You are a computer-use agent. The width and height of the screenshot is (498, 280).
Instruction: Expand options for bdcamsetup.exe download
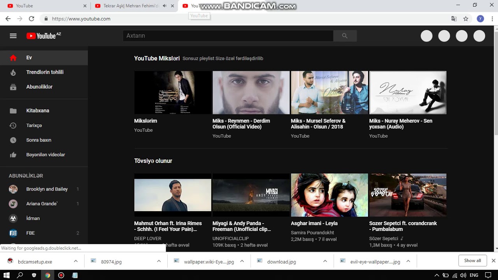76,261
